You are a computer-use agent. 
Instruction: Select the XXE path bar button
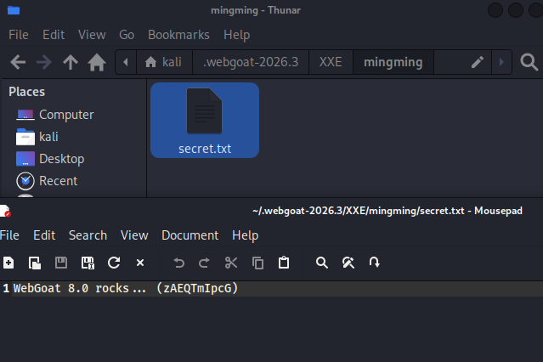331,62
